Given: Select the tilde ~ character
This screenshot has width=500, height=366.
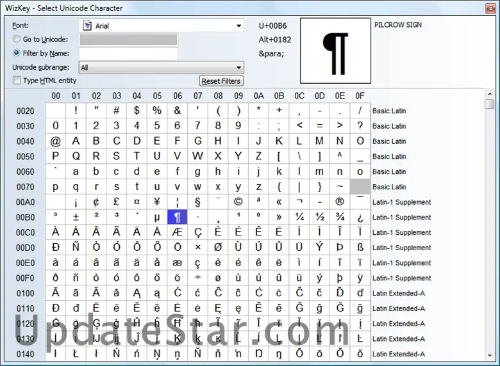Looking at the screenshot, I should point(340,186).
